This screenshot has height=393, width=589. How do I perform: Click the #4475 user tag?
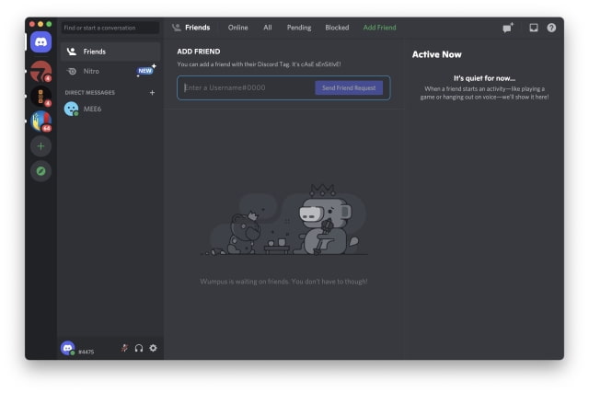pos(86,352)
